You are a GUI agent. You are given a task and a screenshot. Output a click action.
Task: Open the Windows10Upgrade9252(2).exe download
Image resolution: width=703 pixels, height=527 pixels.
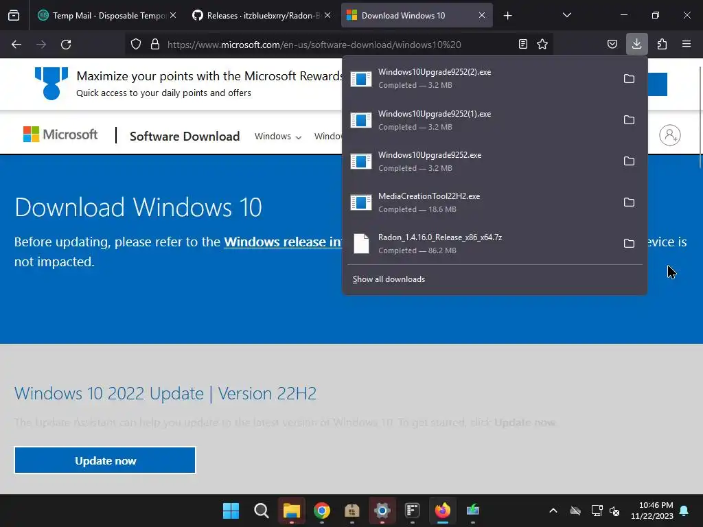point(480,79)
